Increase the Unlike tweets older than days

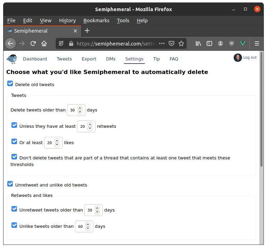(88, 224)
